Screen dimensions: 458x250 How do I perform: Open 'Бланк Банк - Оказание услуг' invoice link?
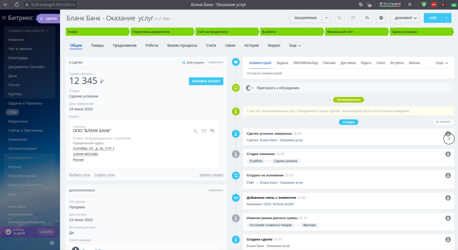281,183
